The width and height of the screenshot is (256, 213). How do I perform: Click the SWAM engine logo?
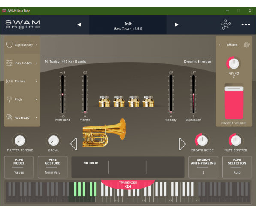point(23,24)
